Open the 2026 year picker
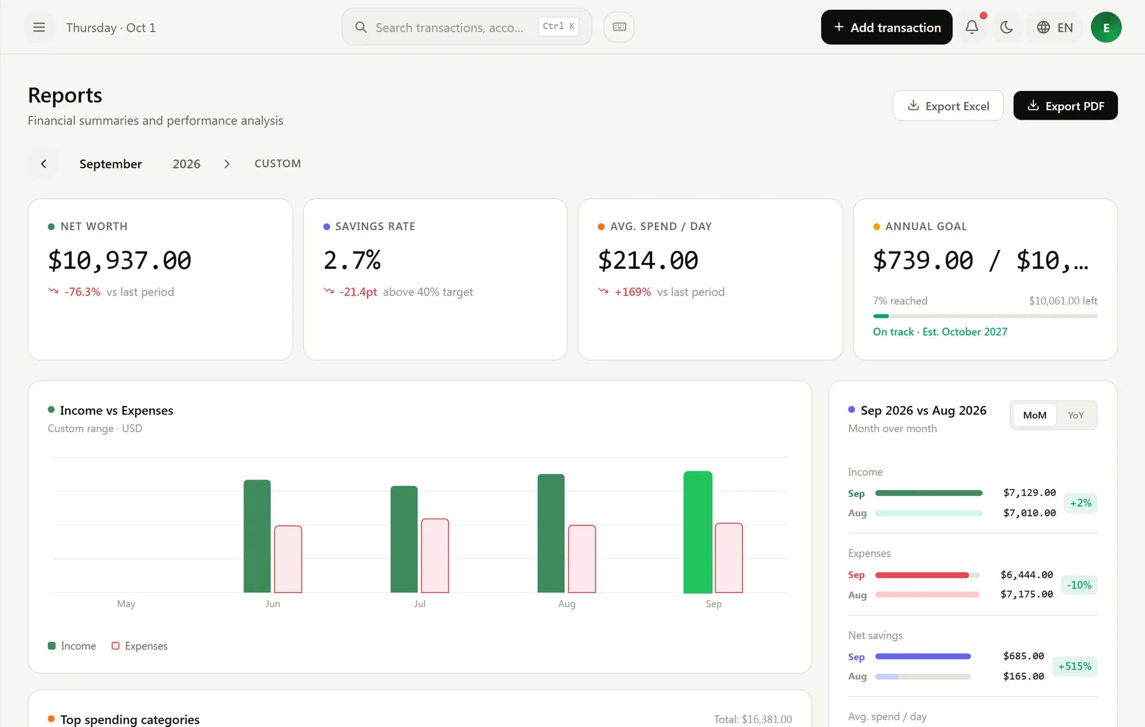Screen dimensions: 1145x727 [x=187, y=164]
